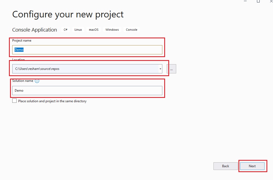Click the Solution name label
This screenshot has height=180, width=273.
pos(23,81)
